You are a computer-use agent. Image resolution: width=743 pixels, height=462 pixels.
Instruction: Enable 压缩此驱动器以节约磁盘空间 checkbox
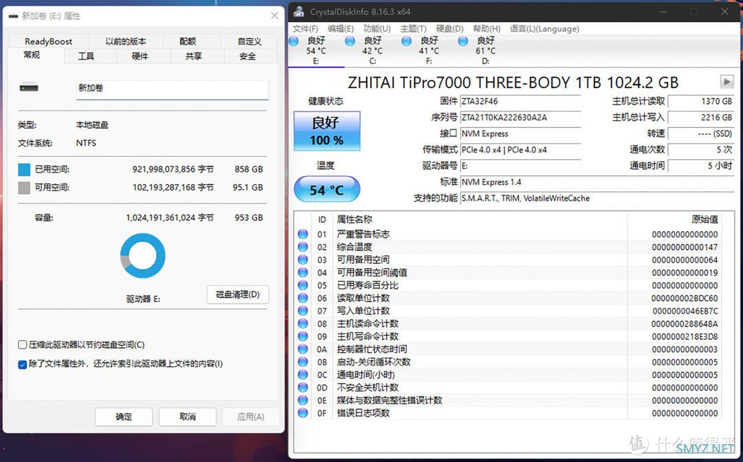coord(23,344)
